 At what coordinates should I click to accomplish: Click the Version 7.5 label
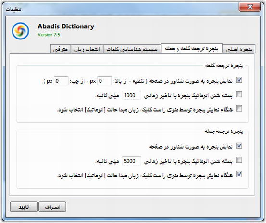pos(49,35)
